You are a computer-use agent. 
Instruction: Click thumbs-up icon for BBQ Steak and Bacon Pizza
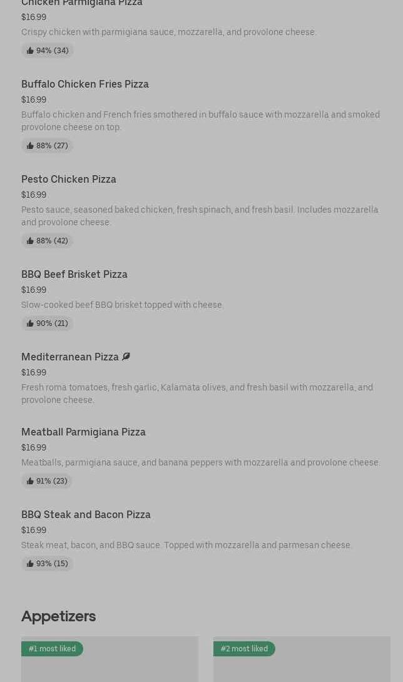pyautogui.click(x=30, y=564)
